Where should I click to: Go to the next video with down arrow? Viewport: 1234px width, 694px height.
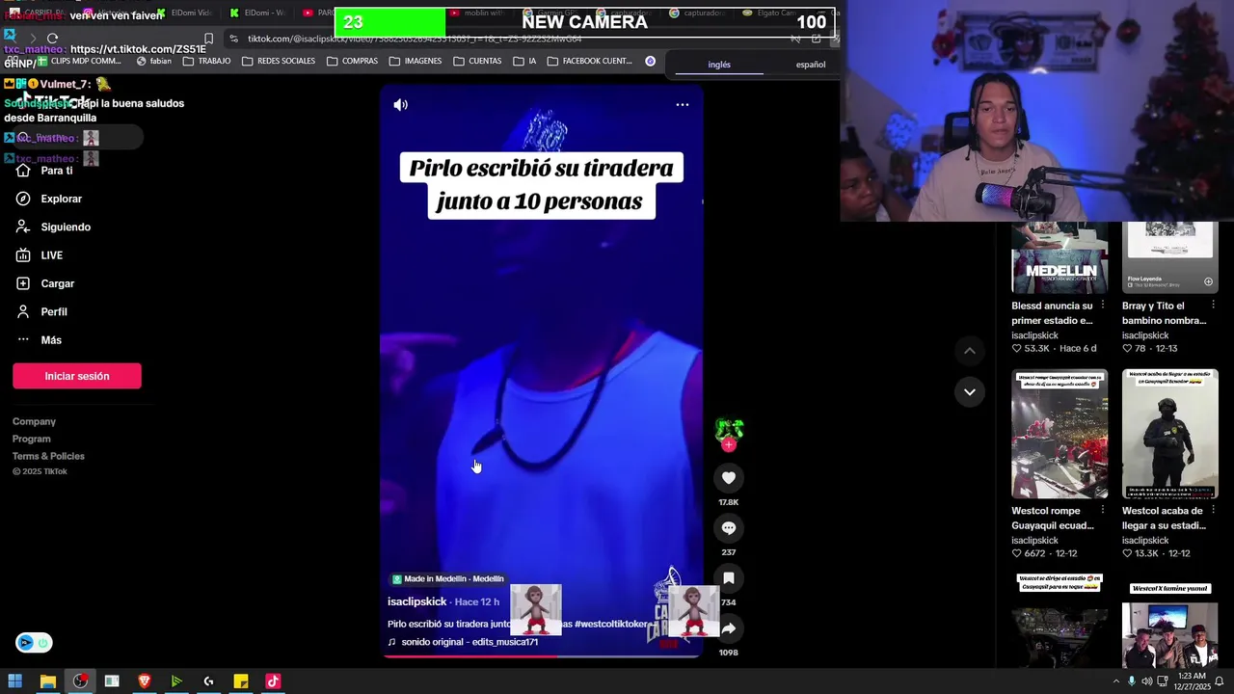pyautogui.click(x=970, y=392)
